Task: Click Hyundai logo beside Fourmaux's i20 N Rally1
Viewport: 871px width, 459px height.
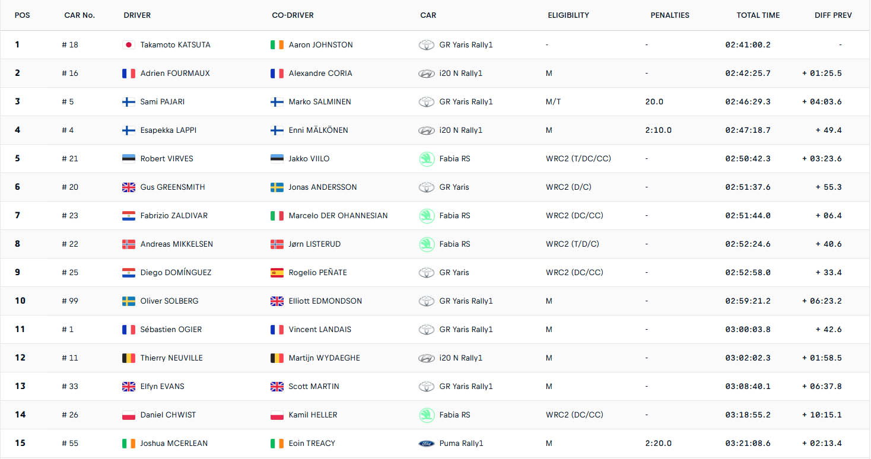Action: click(426, 74)
